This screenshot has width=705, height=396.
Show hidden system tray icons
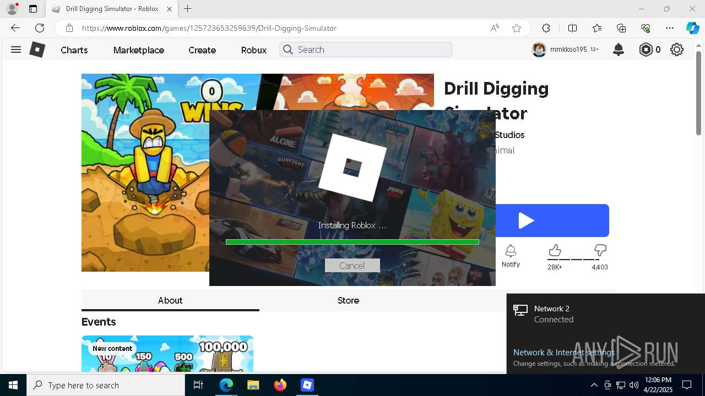pyautogui.click(x=594, y=385)
